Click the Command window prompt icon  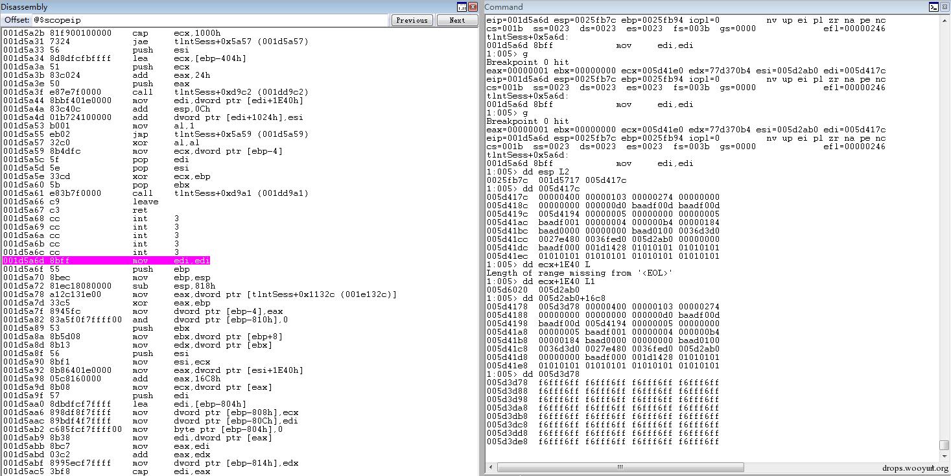pyautogui.click(x=933, y=7)
